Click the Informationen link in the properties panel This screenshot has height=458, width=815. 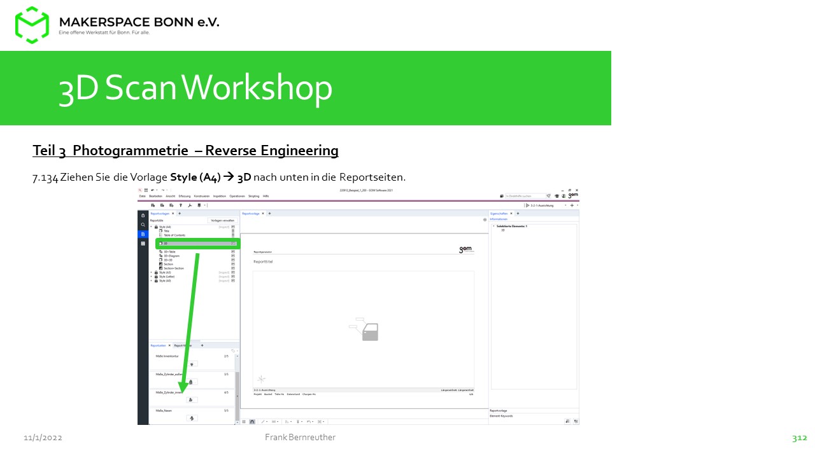(x=499, y=219)
